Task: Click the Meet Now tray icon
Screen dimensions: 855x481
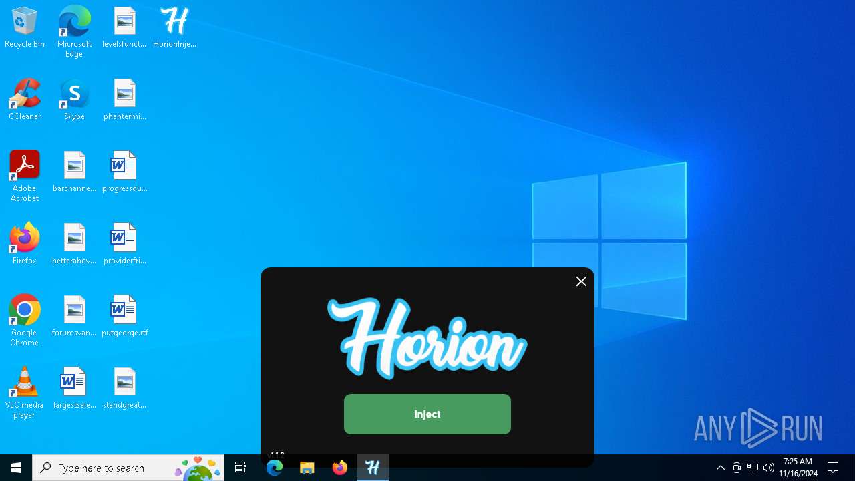Action: [737, 468]
